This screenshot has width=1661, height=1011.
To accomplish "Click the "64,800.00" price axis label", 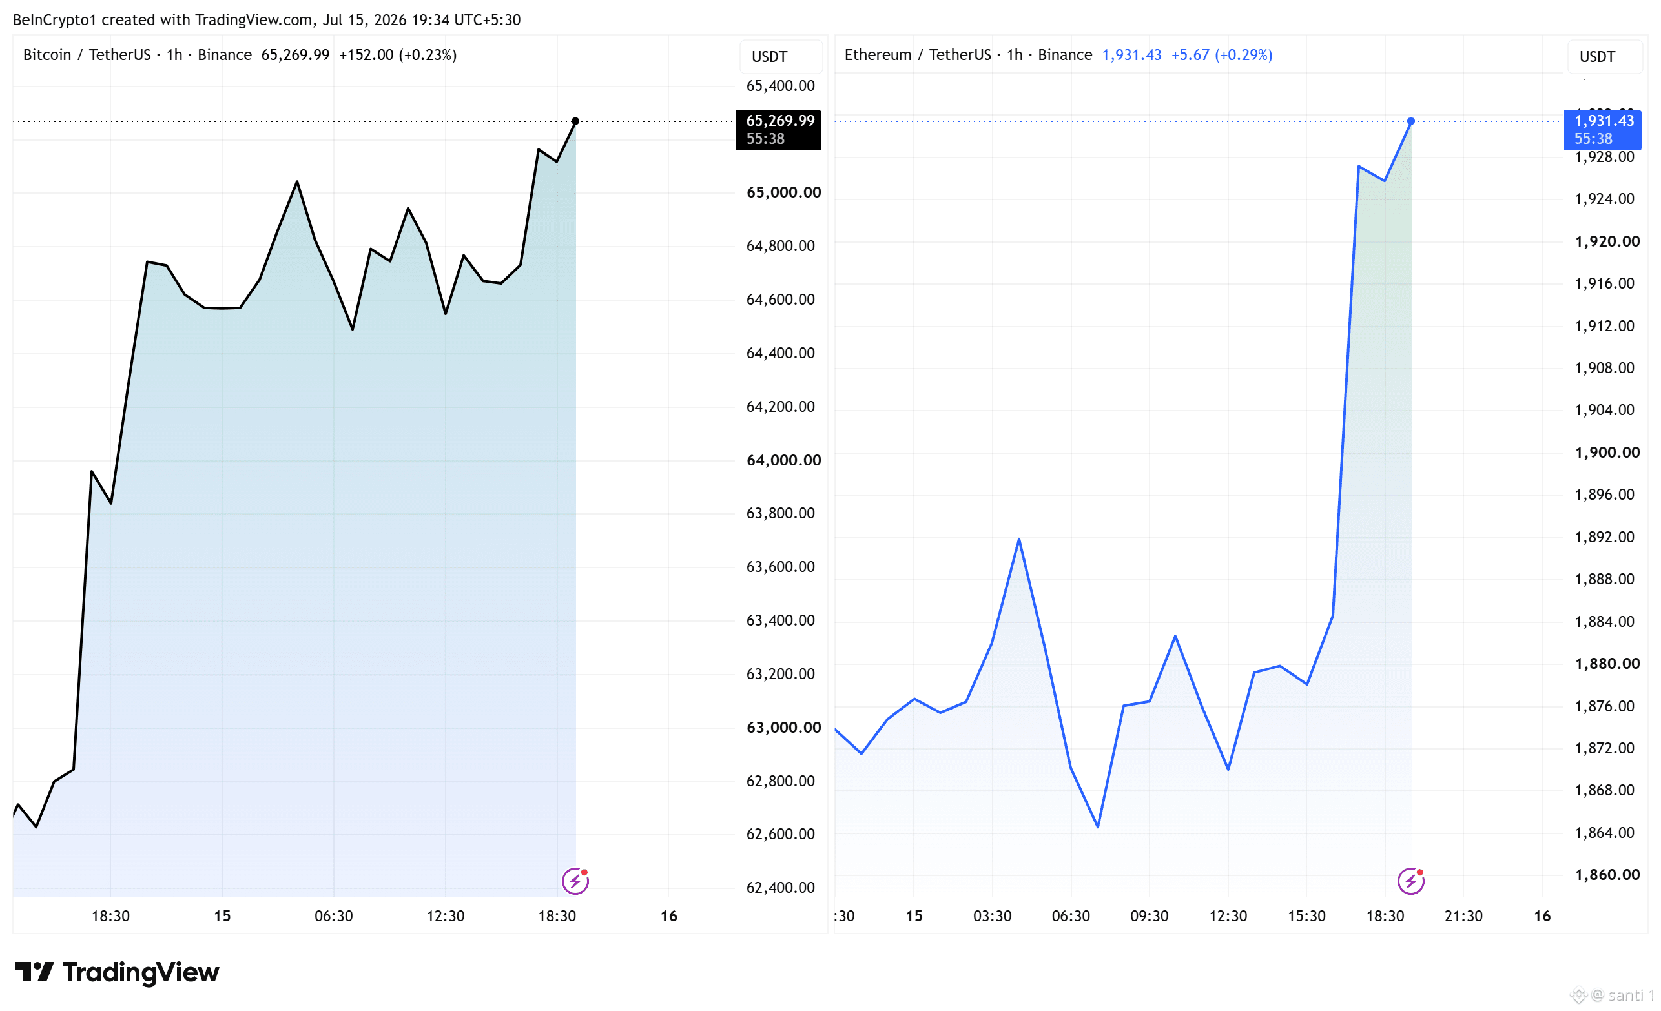I will pos(781,246).
